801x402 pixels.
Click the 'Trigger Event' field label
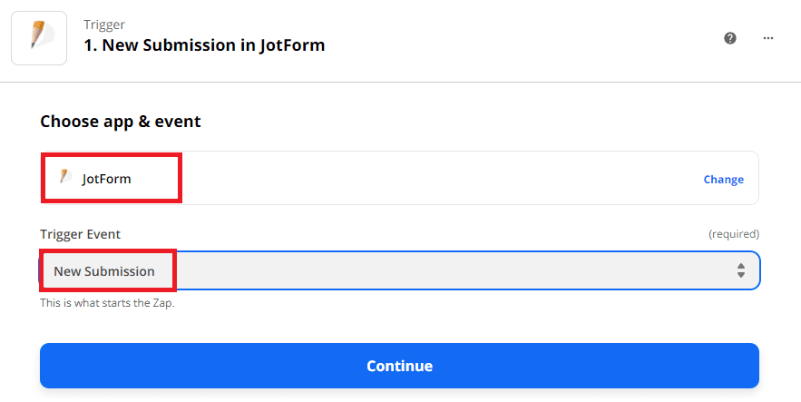(80, 234)
